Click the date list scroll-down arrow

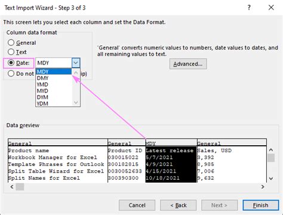click(76, 103)
